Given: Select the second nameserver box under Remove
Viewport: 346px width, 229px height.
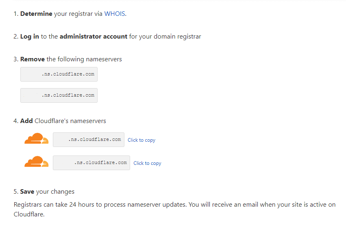Looking at the screenshot, I should [x=59, y=95].
